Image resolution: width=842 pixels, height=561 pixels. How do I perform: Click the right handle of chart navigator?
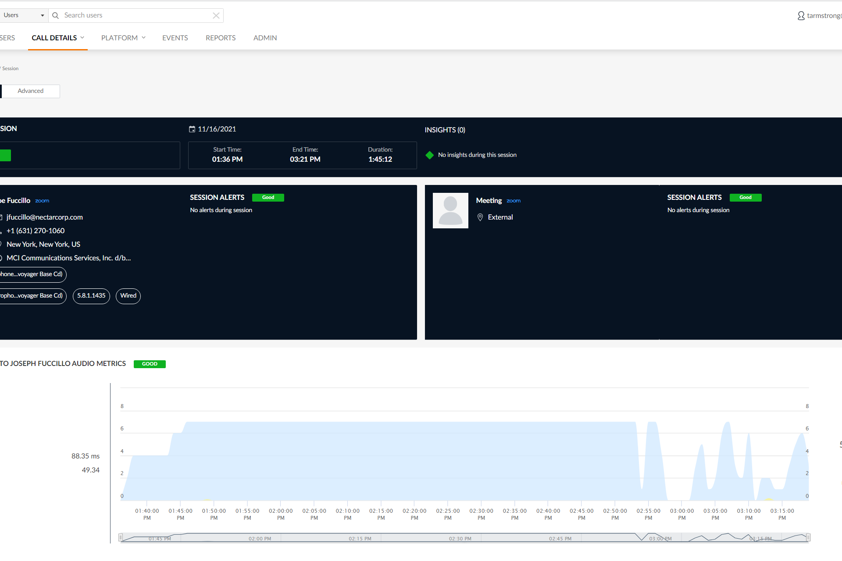[x=808, y=537]
